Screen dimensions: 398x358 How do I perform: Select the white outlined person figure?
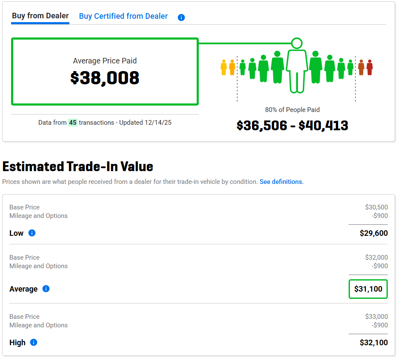[x=297, y=70]
